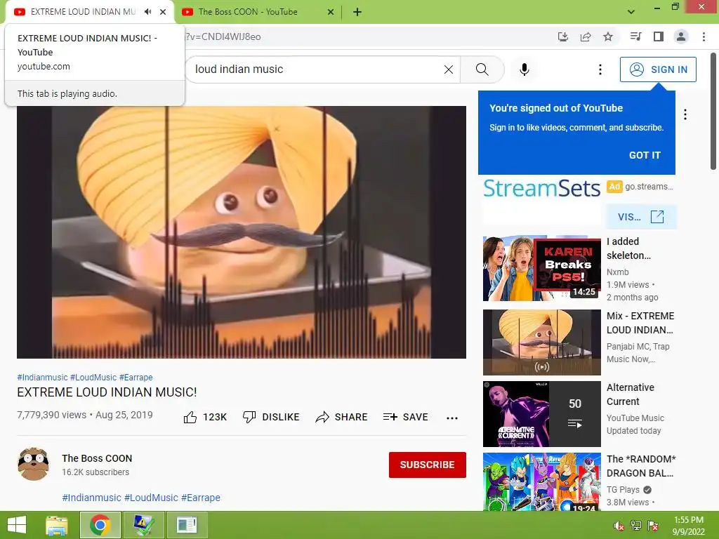This screenshot has height=539, width=719.
Task: Open network icon in system tray
Action: 636,526
